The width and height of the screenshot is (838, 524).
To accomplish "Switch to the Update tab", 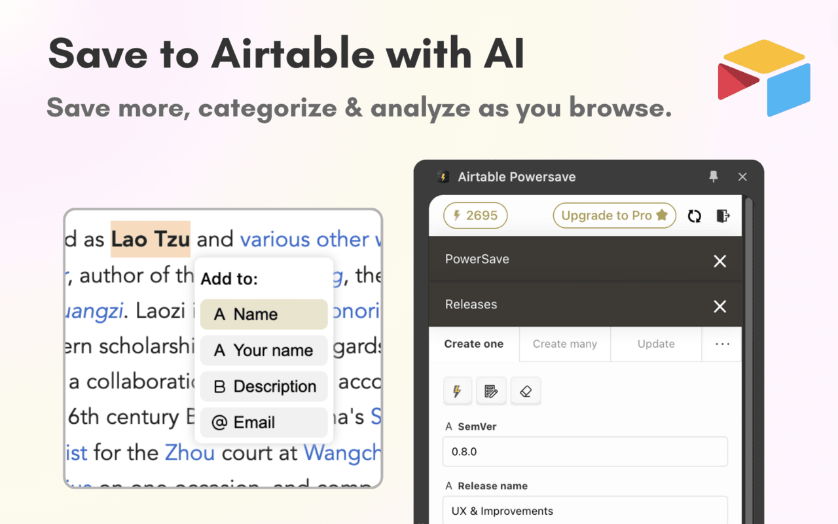I will [656, 344].
